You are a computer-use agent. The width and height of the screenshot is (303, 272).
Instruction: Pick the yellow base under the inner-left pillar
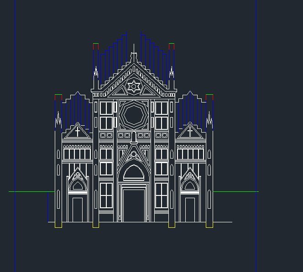[96, 225]
